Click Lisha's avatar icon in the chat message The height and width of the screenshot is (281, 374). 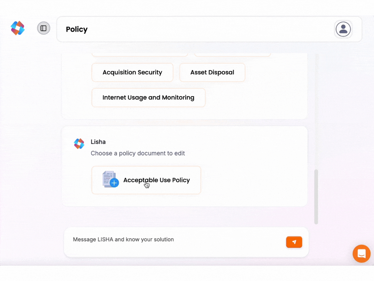[x=79, y=143]
